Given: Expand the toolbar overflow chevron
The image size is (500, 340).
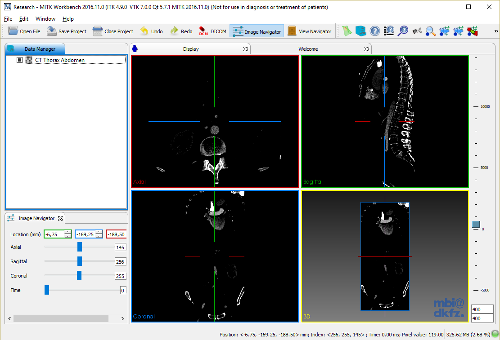Looking at the screenshot, I should 496,31.
